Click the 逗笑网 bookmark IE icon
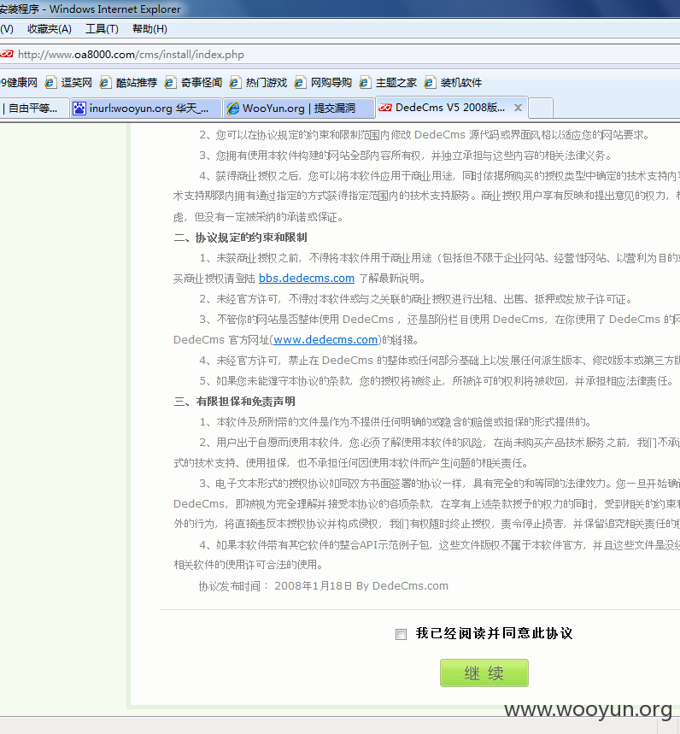 point(51,83)
